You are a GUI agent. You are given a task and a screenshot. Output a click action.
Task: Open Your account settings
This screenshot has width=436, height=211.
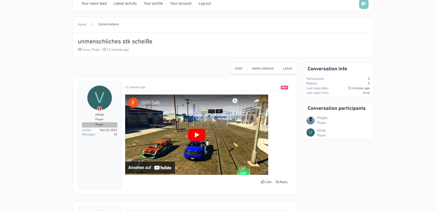[181, 3]
